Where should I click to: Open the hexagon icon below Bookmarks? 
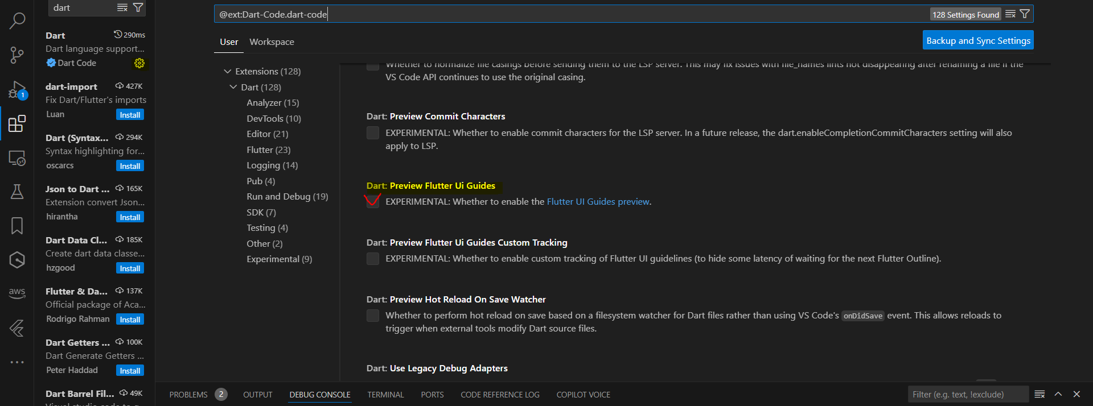[x=17, y=260]
